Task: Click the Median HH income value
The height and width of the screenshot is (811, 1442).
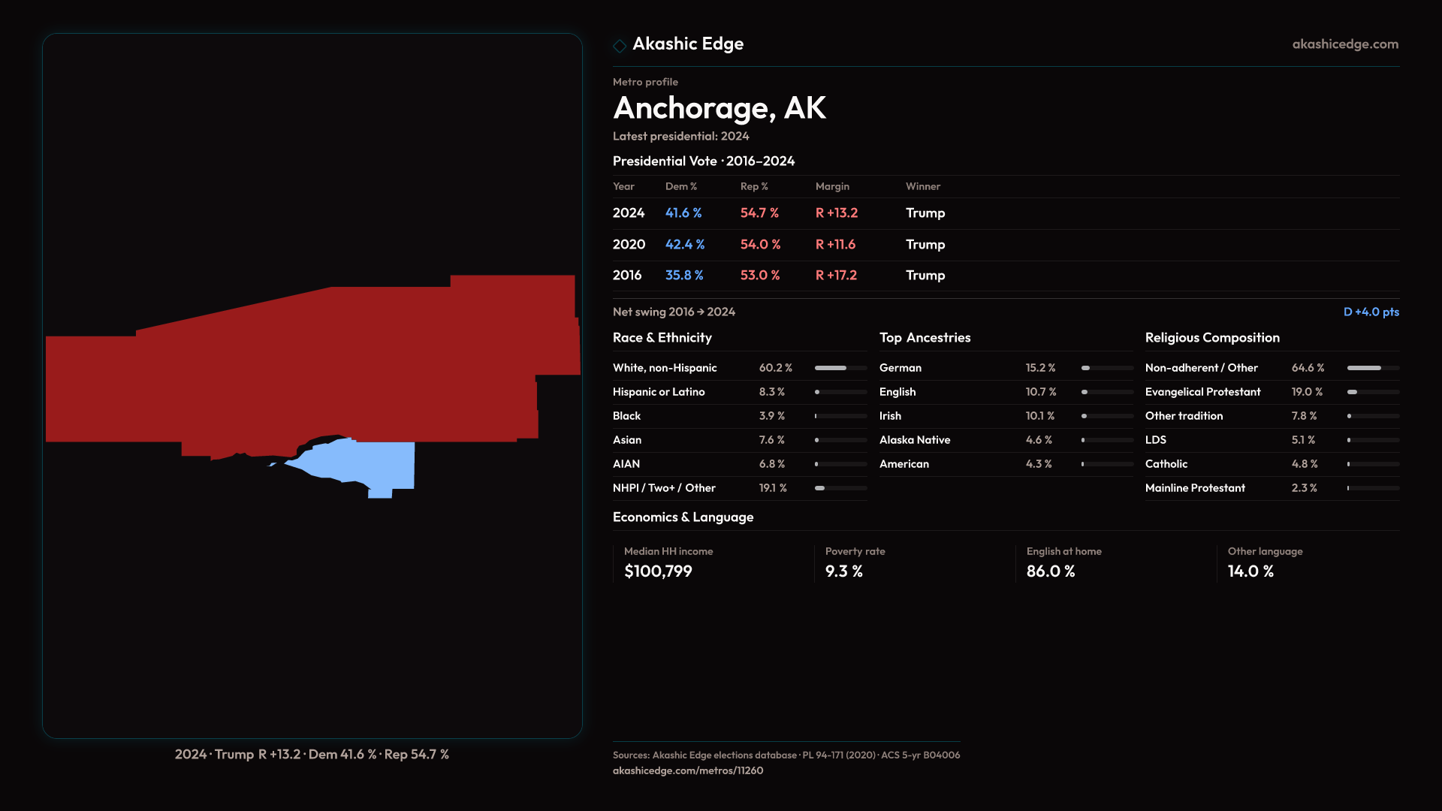Action: tap(658, 571)
